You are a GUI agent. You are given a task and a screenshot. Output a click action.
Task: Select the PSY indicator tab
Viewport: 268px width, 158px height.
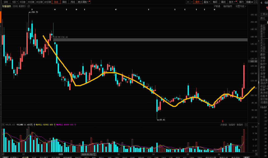pyautogui.click(x=178, y=157)
